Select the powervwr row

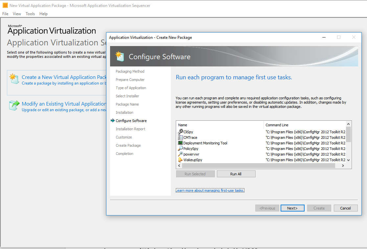tap(262, 154)
